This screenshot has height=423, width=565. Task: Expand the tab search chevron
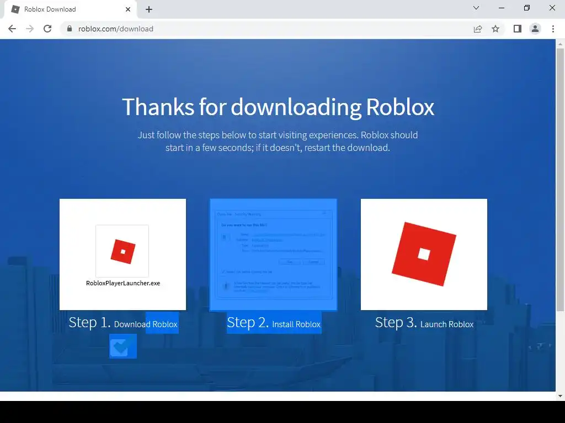click(476, 8)
